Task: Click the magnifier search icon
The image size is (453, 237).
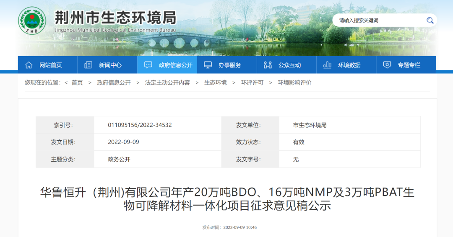Action: [430, 20]
